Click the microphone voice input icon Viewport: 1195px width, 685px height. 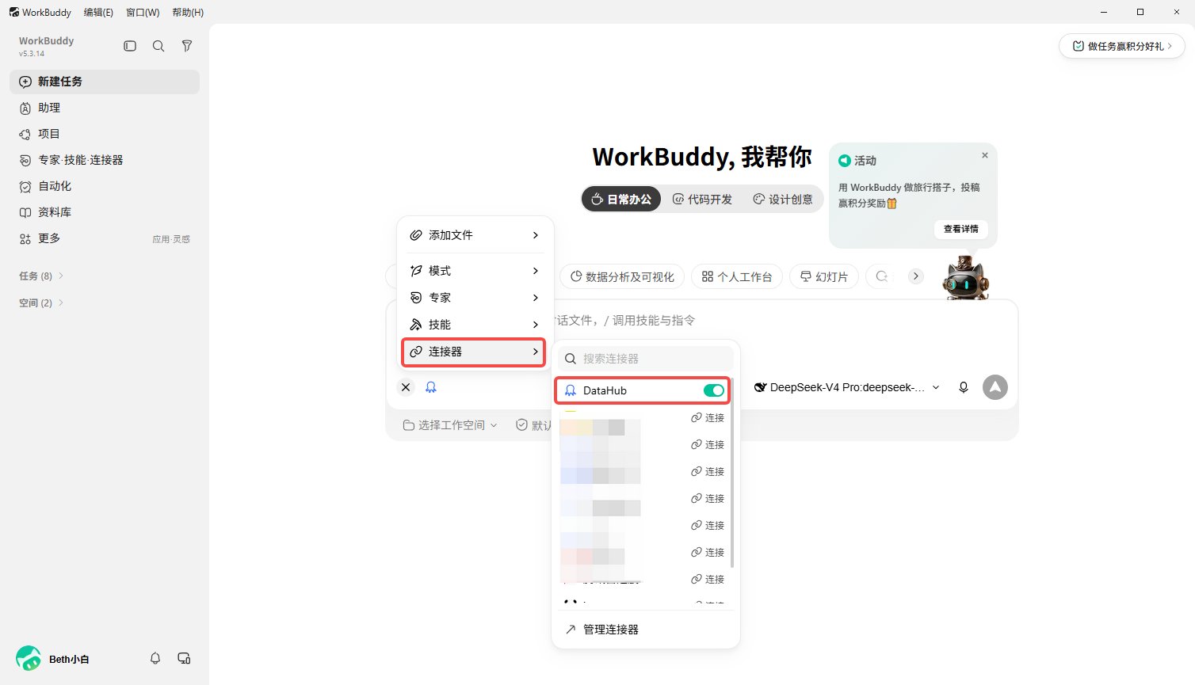[964, 387]
